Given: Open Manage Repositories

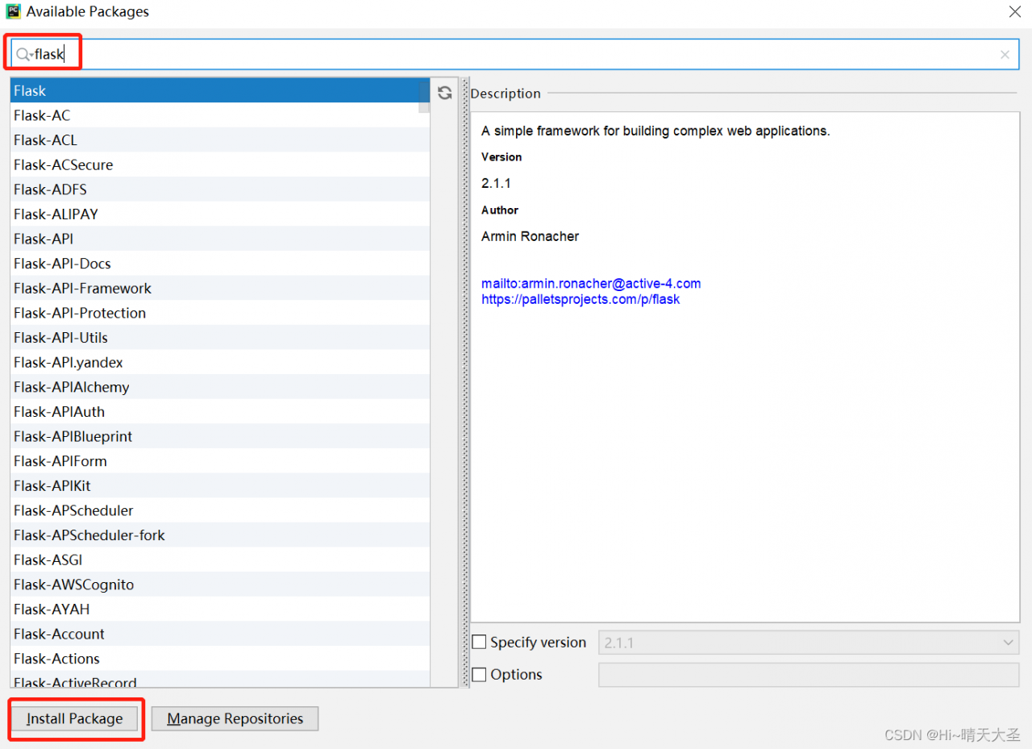Looking at the screenshot, I should (x=235, y=718).
